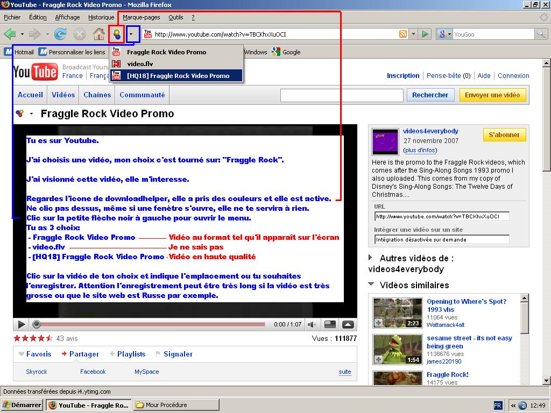Viewport: 551px width, 413px height.
Task: Click the video progress seek bar
Action: (x=151, y=324)
